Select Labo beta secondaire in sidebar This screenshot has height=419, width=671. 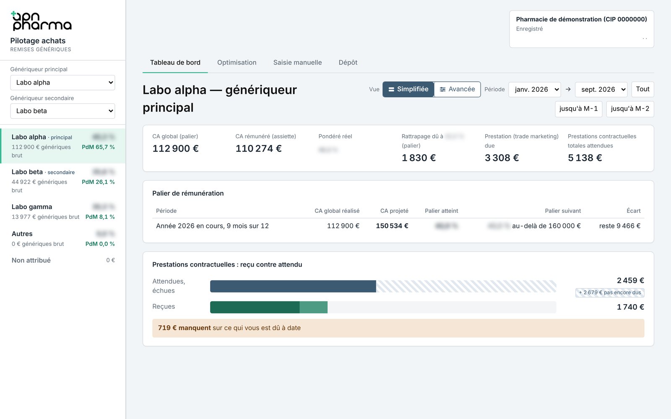pos(63,181)
